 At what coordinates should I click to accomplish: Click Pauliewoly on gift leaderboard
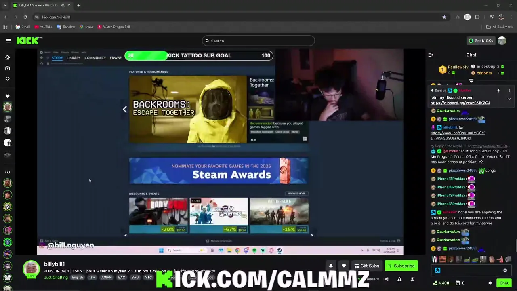[x=458, y=67]
